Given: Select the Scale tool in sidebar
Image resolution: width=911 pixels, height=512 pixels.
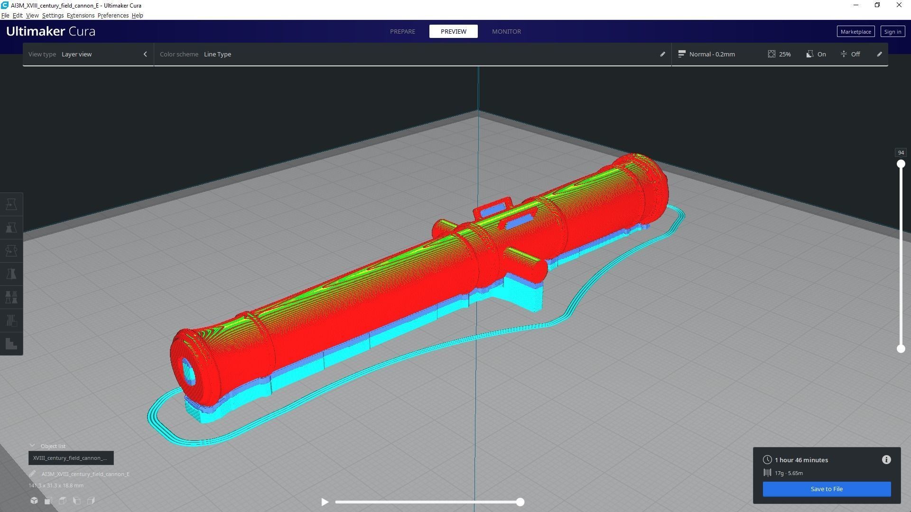Looking at the screenshot, I should click(11, 228).
